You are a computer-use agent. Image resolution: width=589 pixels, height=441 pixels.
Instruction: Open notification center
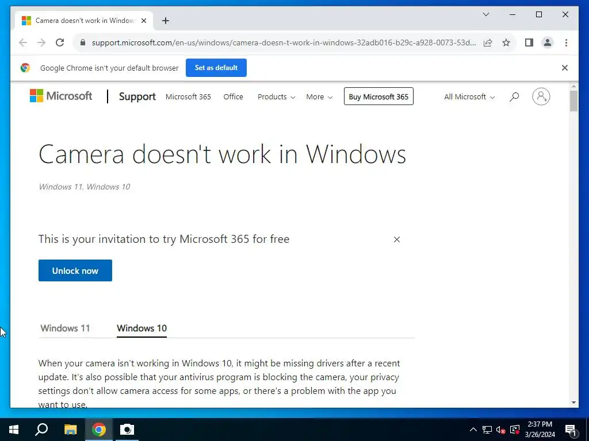[571, 430]
